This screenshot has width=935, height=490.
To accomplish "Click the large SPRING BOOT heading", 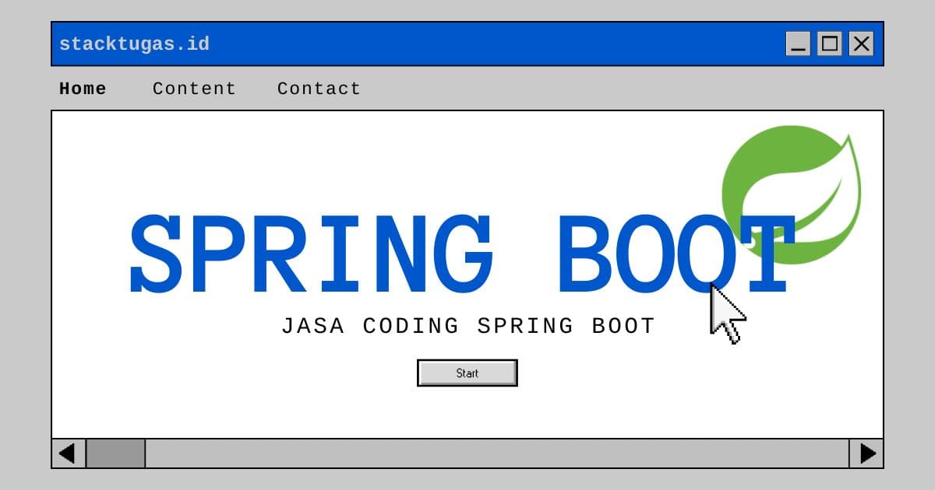I will [x=461, y=254].
